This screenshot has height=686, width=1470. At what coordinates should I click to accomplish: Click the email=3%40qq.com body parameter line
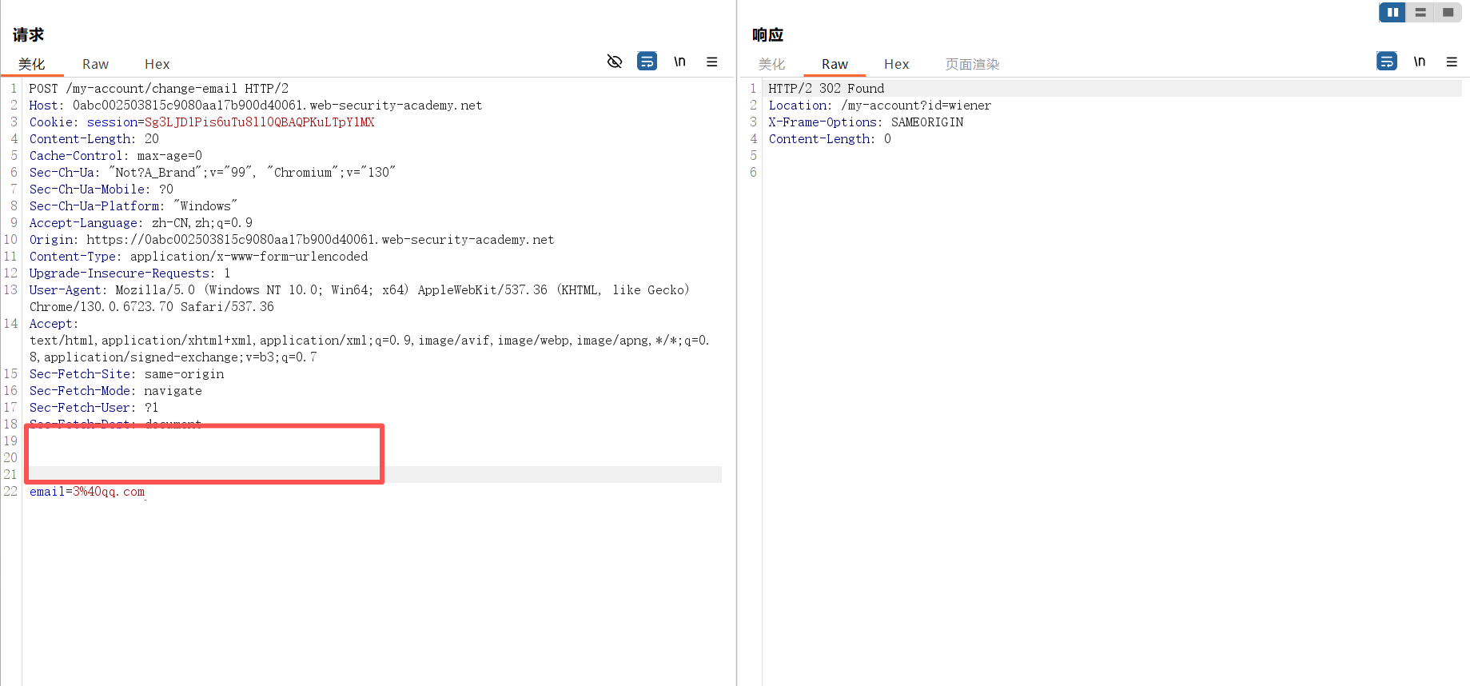[x=87, y=492]
